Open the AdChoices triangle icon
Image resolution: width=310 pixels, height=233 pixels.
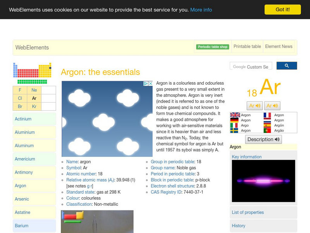146,83
